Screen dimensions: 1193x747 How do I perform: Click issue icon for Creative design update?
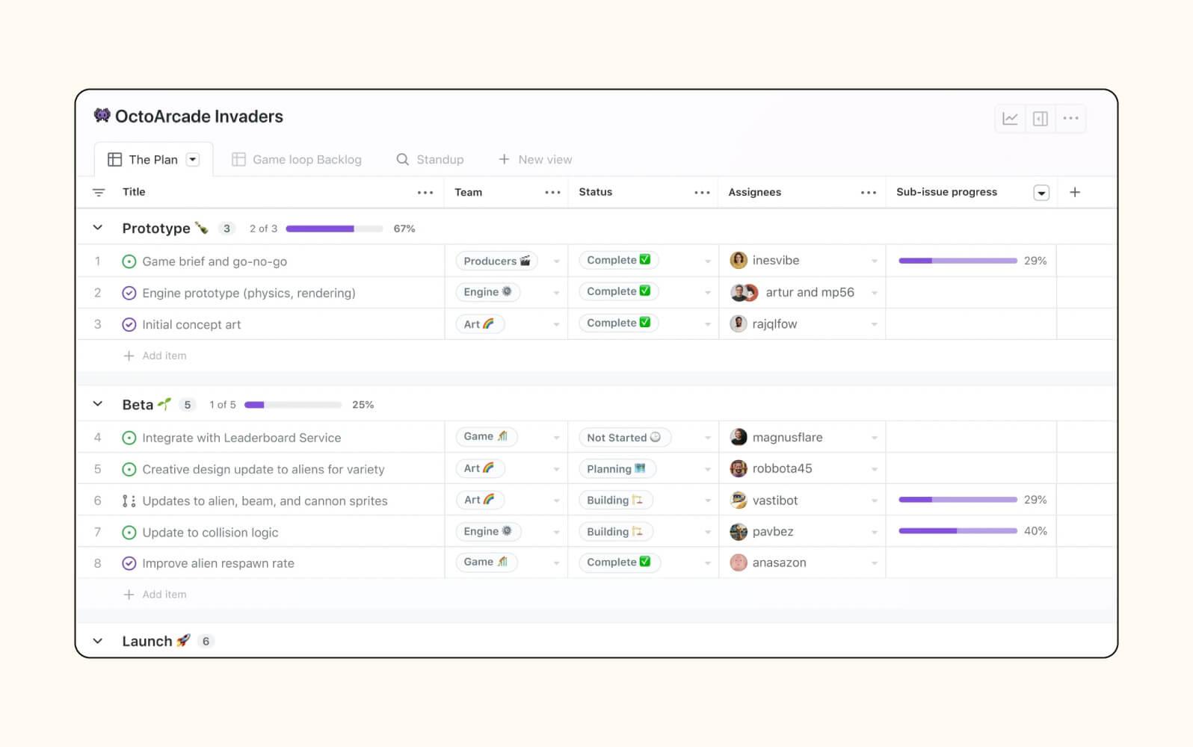pos(129,469)
